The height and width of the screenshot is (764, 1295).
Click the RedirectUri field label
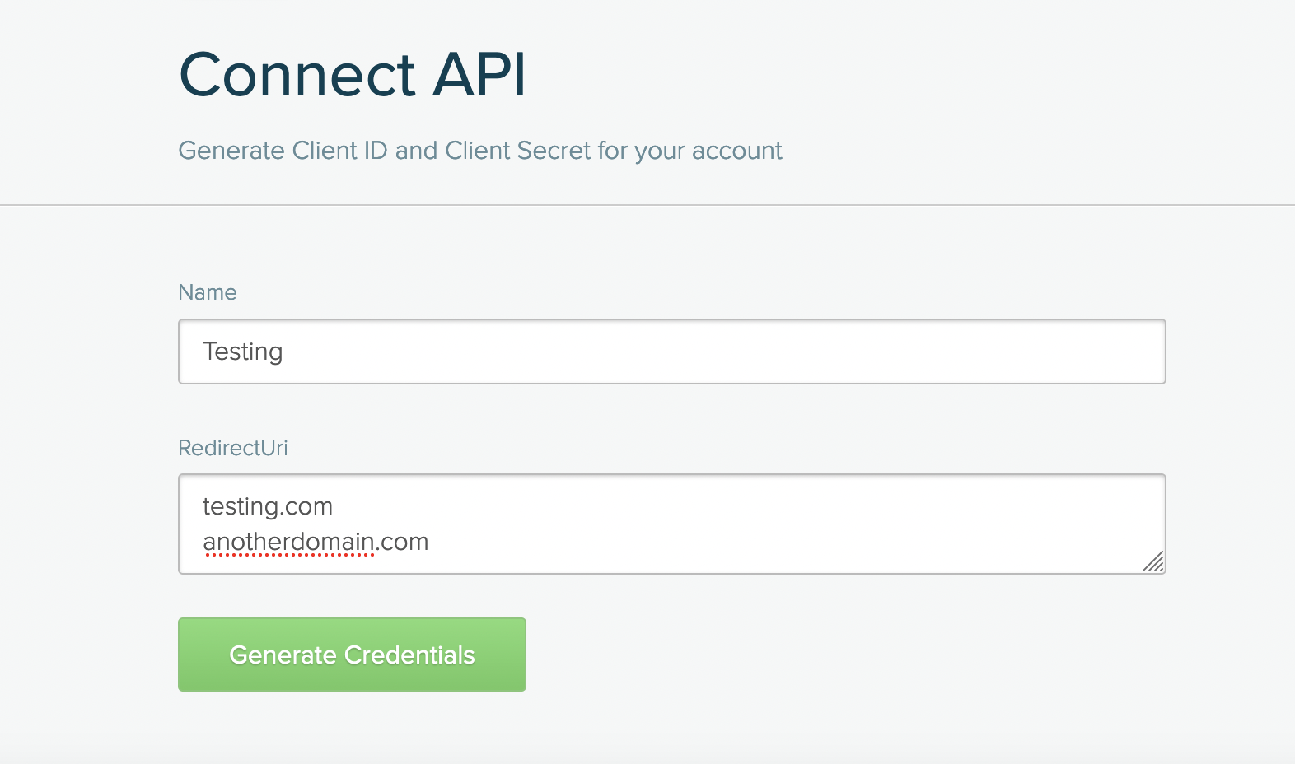coord(233,448)
